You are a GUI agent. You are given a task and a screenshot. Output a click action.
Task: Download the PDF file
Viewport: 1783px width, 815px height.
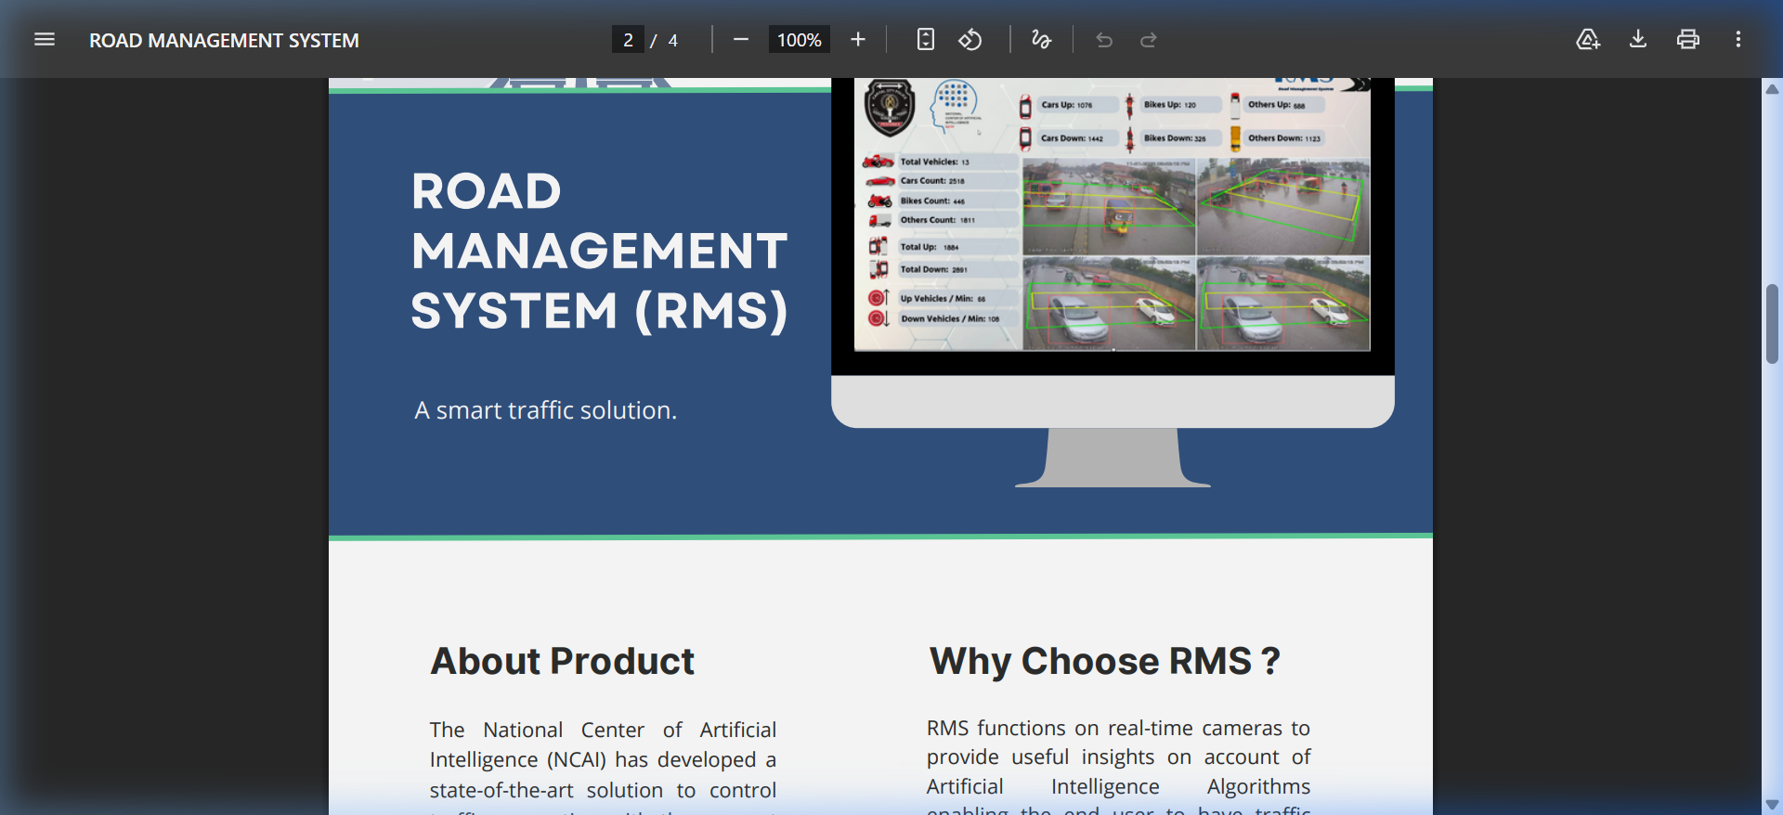[x=1638, y=39]
